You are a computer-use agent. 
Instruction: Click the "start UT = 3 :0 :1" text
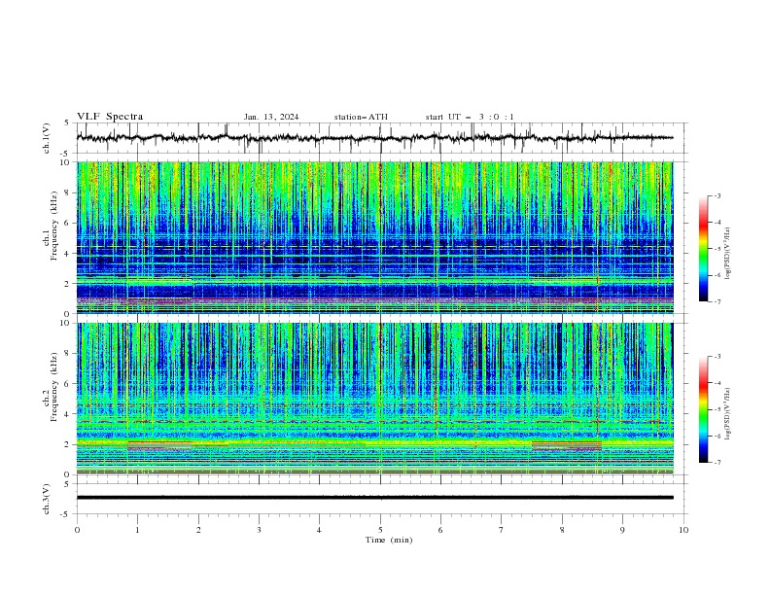[x=470, y=117]
